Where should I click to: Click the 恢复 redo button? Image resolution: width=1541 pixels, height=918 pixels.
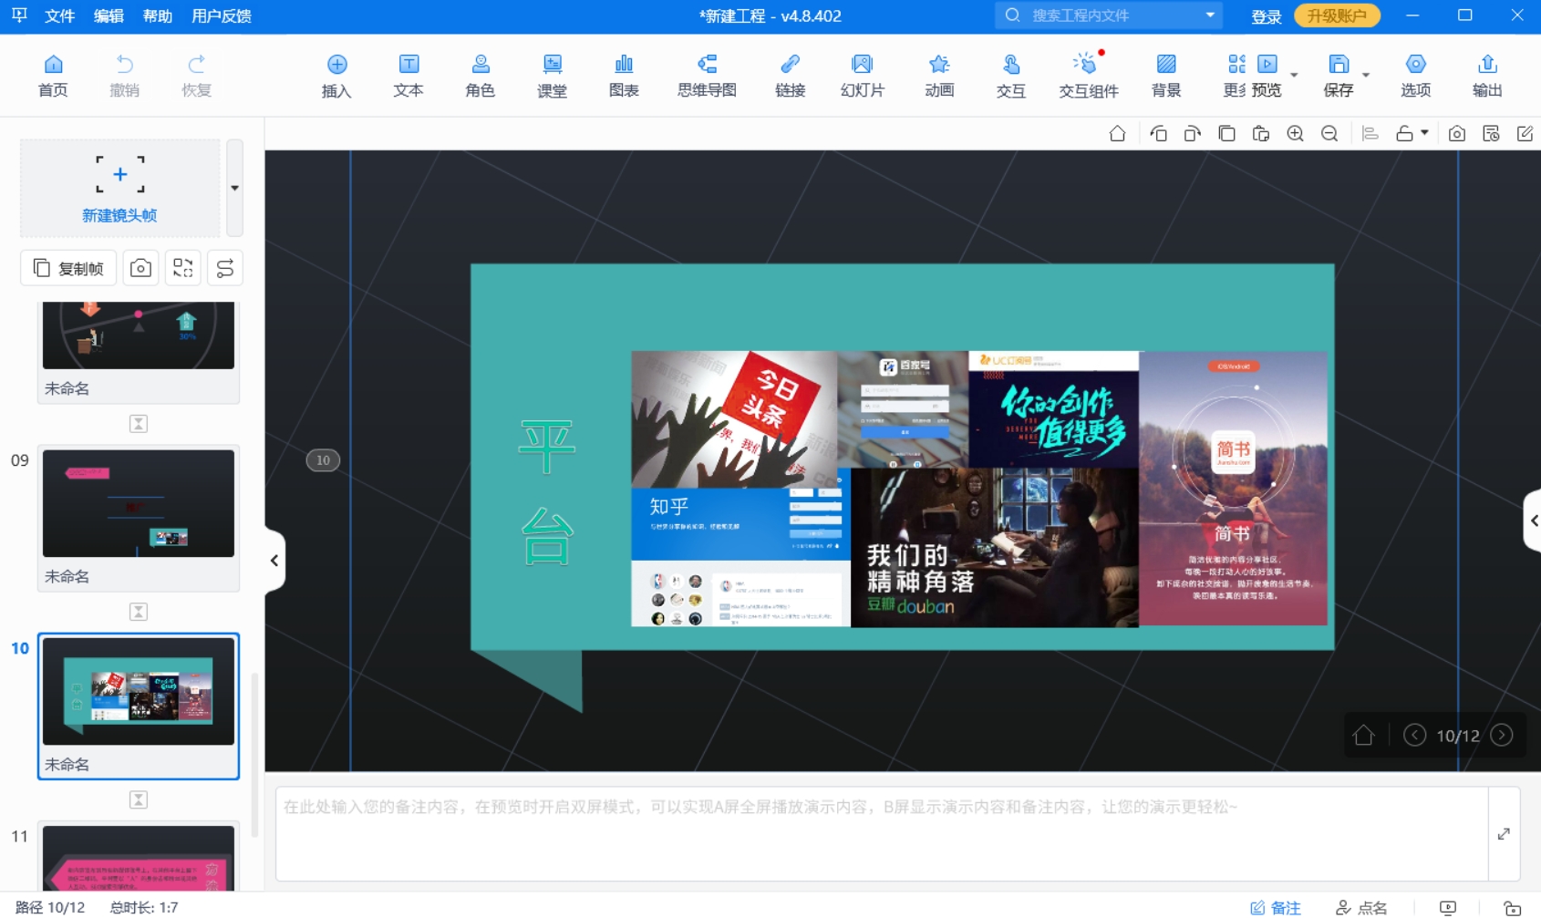click(196, 76)
